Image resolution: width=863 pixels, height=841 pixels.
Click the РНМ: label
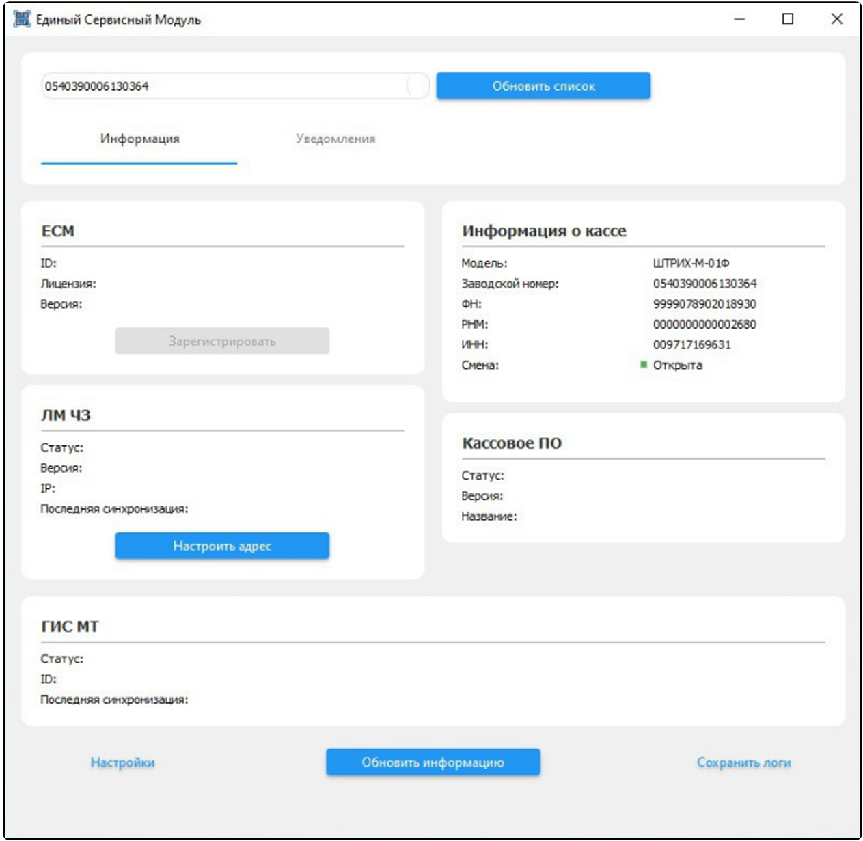(475, 325)
